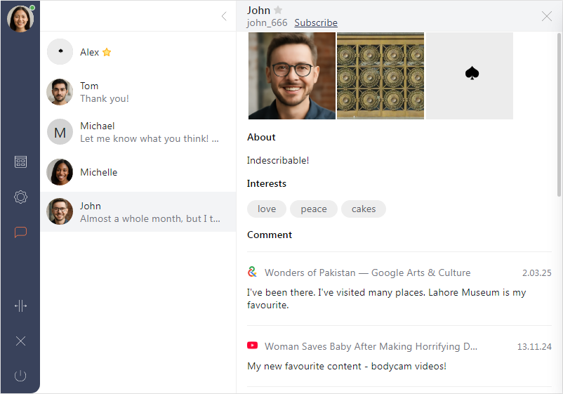Image resolution: width=563 pixels, height=394 pixels.
Task: Open Michael's chat from the list
Action: (x=138, y=132)
